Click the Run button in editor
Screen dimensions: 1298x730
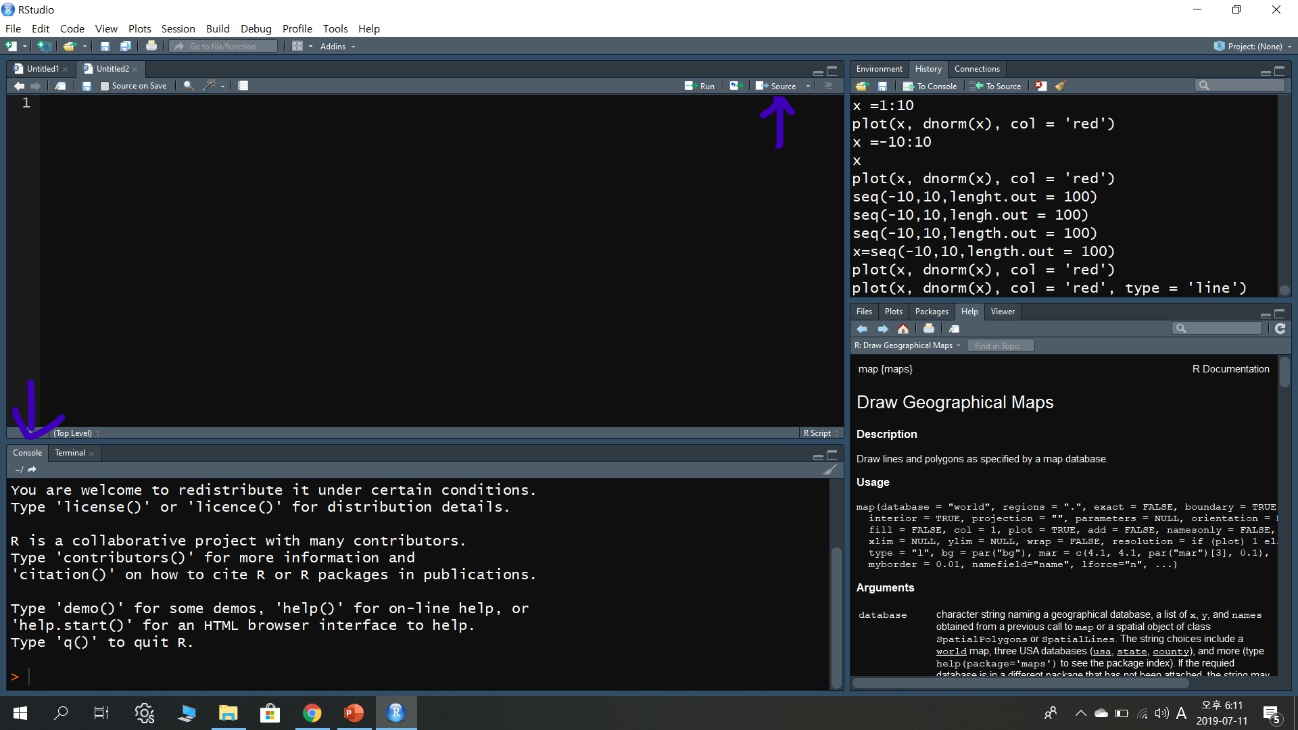[700, 86]
